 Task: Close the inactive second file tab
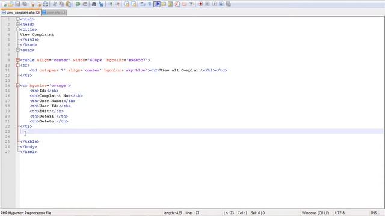pyautogui.click(x=63, y=13)
